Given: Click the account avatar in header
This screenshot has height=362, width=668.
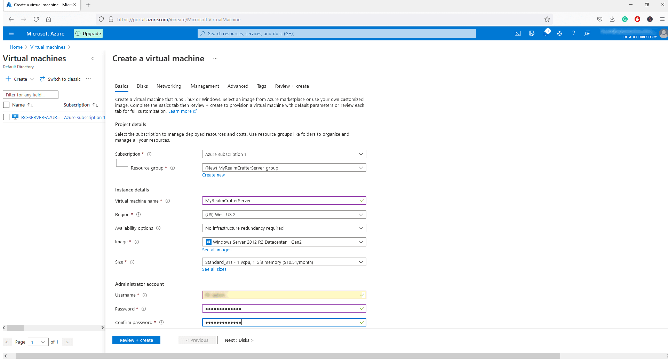Looking at the screenshot, I should coord(663,33).
